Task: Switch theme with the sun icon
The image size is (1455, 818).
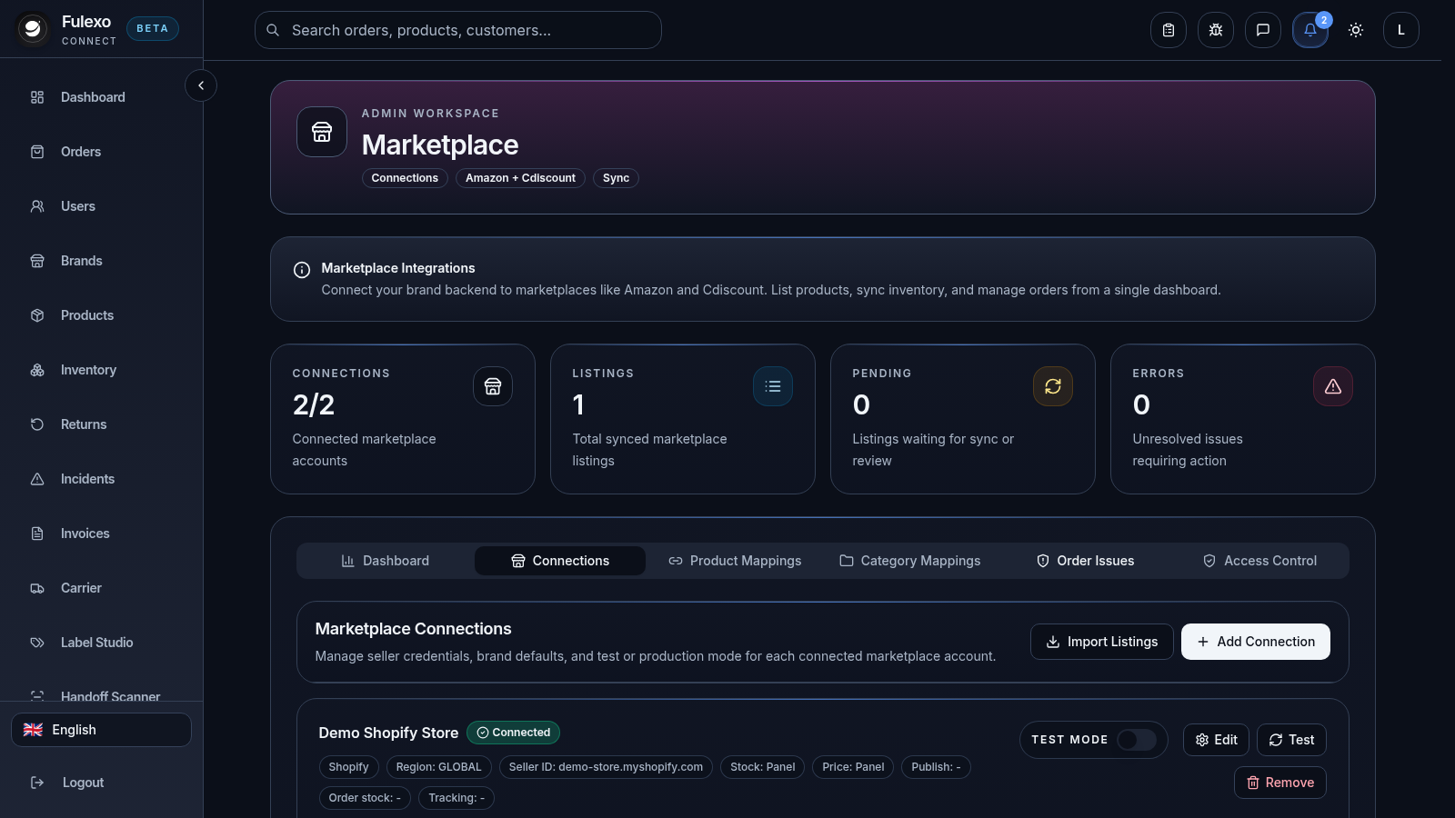Action: [1356, 30]
